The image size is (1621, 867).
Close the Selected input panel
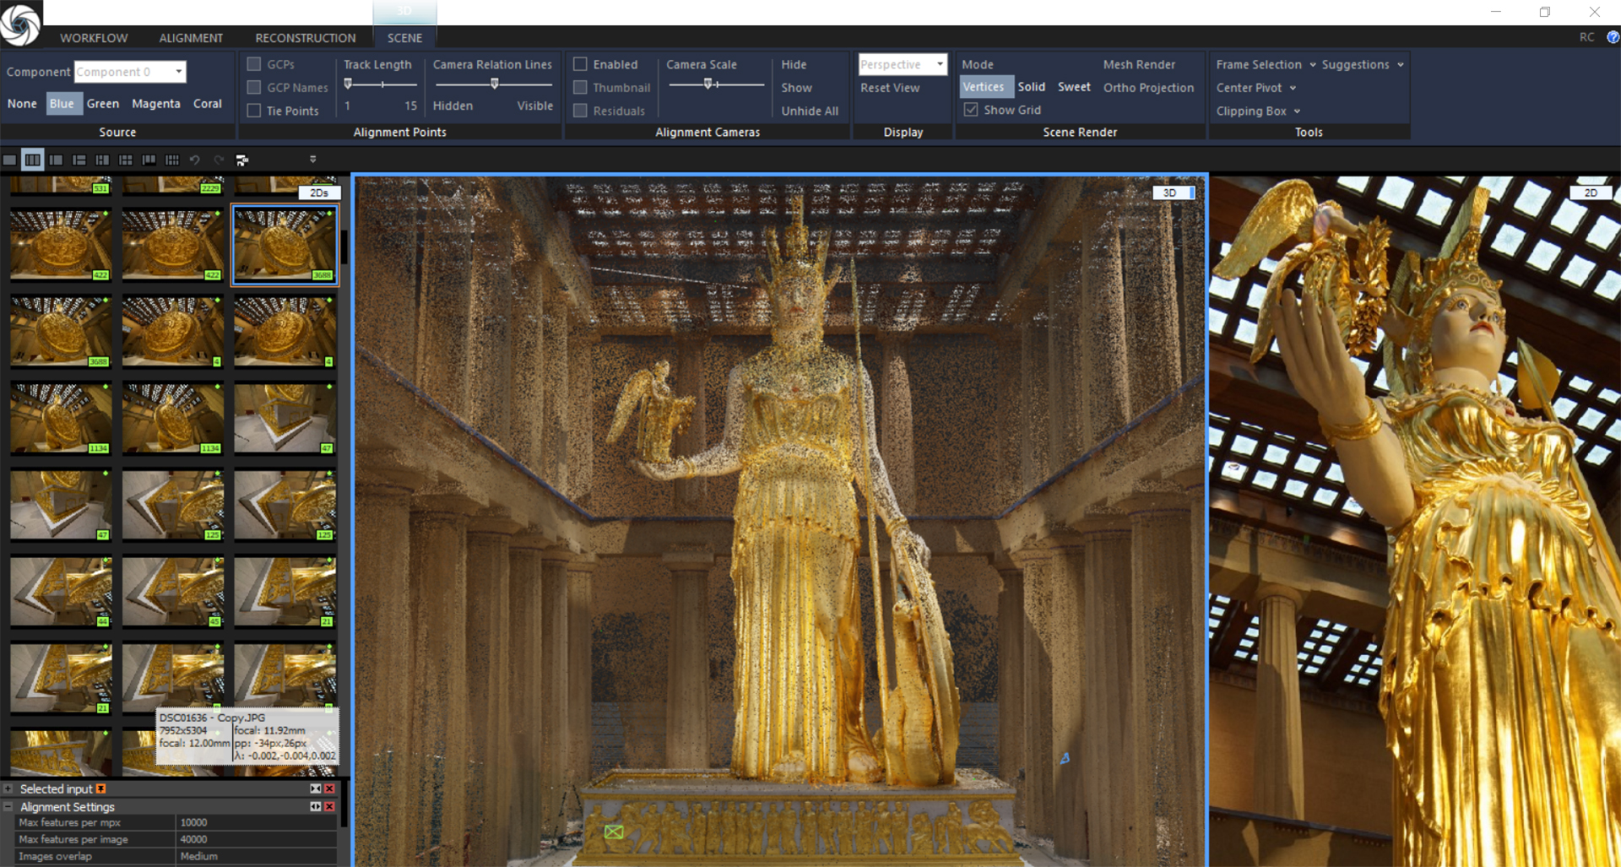pos(330,788)
